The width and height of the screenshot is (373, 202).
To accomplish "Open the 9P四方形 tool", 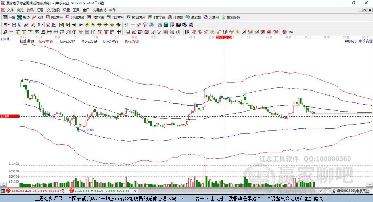I will pos(75,18).
